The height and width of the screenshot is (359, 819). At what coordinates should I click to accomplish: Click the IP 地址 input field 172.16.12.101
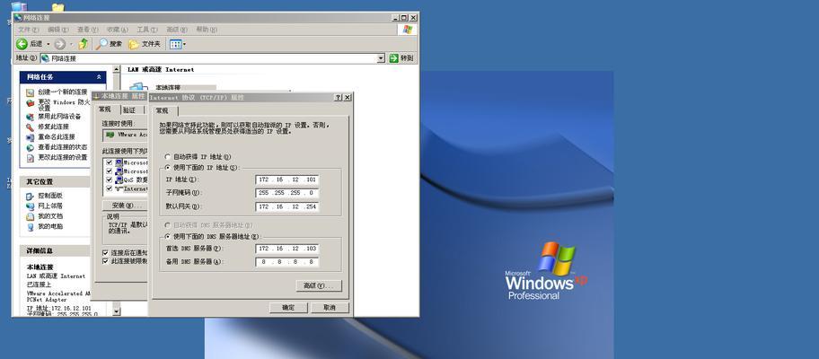(287, 179)
